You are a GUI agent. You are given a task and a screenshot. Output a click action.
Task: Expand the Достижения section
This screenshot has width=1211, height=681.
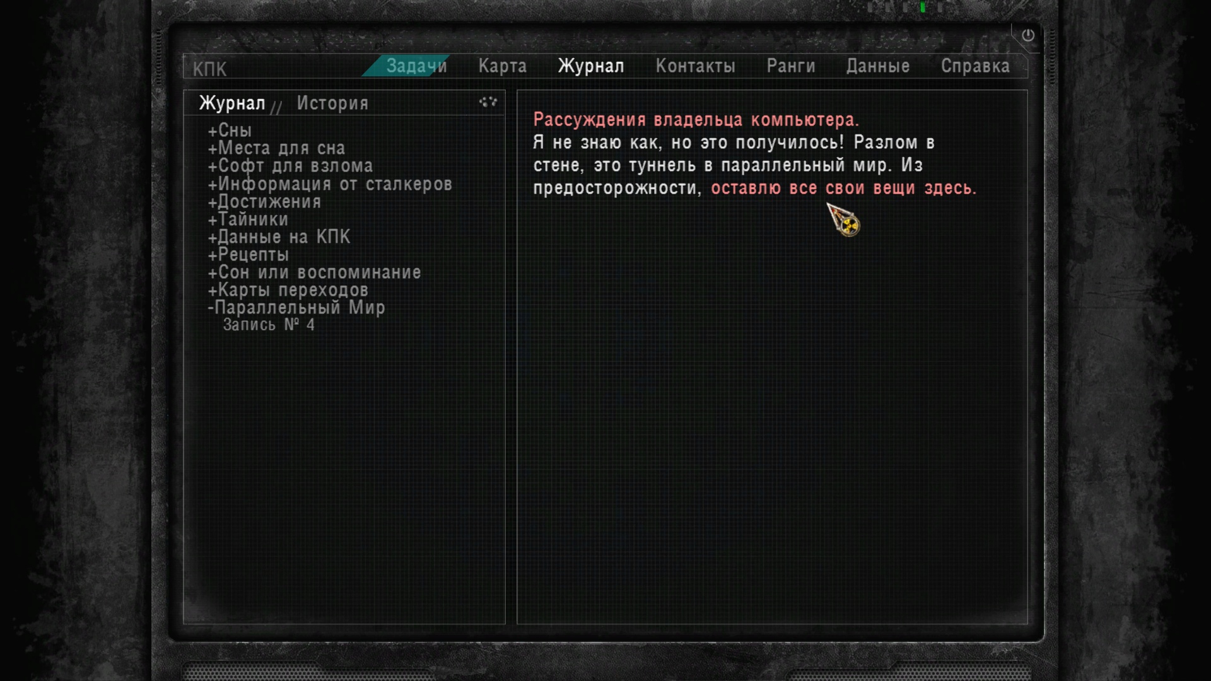click(x=264, y=202)
